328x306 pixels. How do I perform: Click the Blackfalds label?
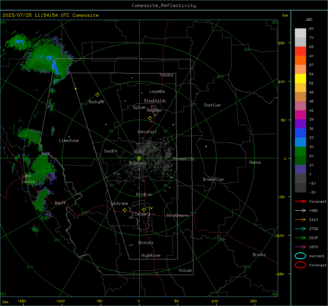point(155,101)
